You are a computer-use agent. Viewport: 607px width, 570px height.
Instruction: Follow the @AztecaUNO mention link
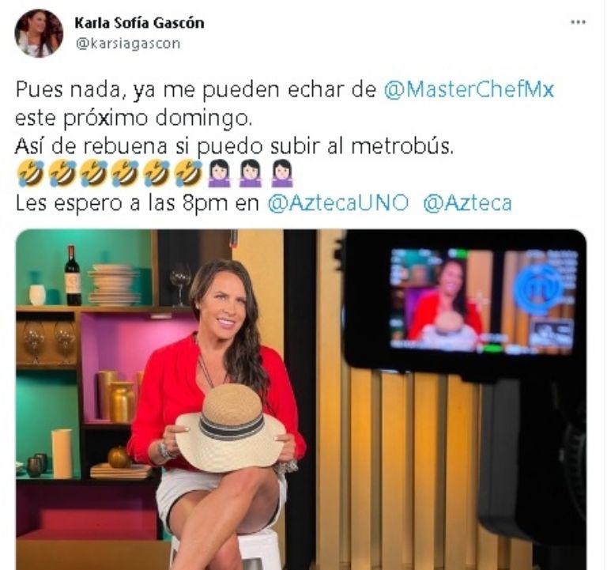pos(338,203)
